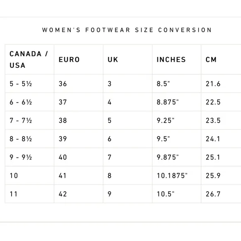
Task: Select the 9.5" inches cell
Action: pos(177,139)
